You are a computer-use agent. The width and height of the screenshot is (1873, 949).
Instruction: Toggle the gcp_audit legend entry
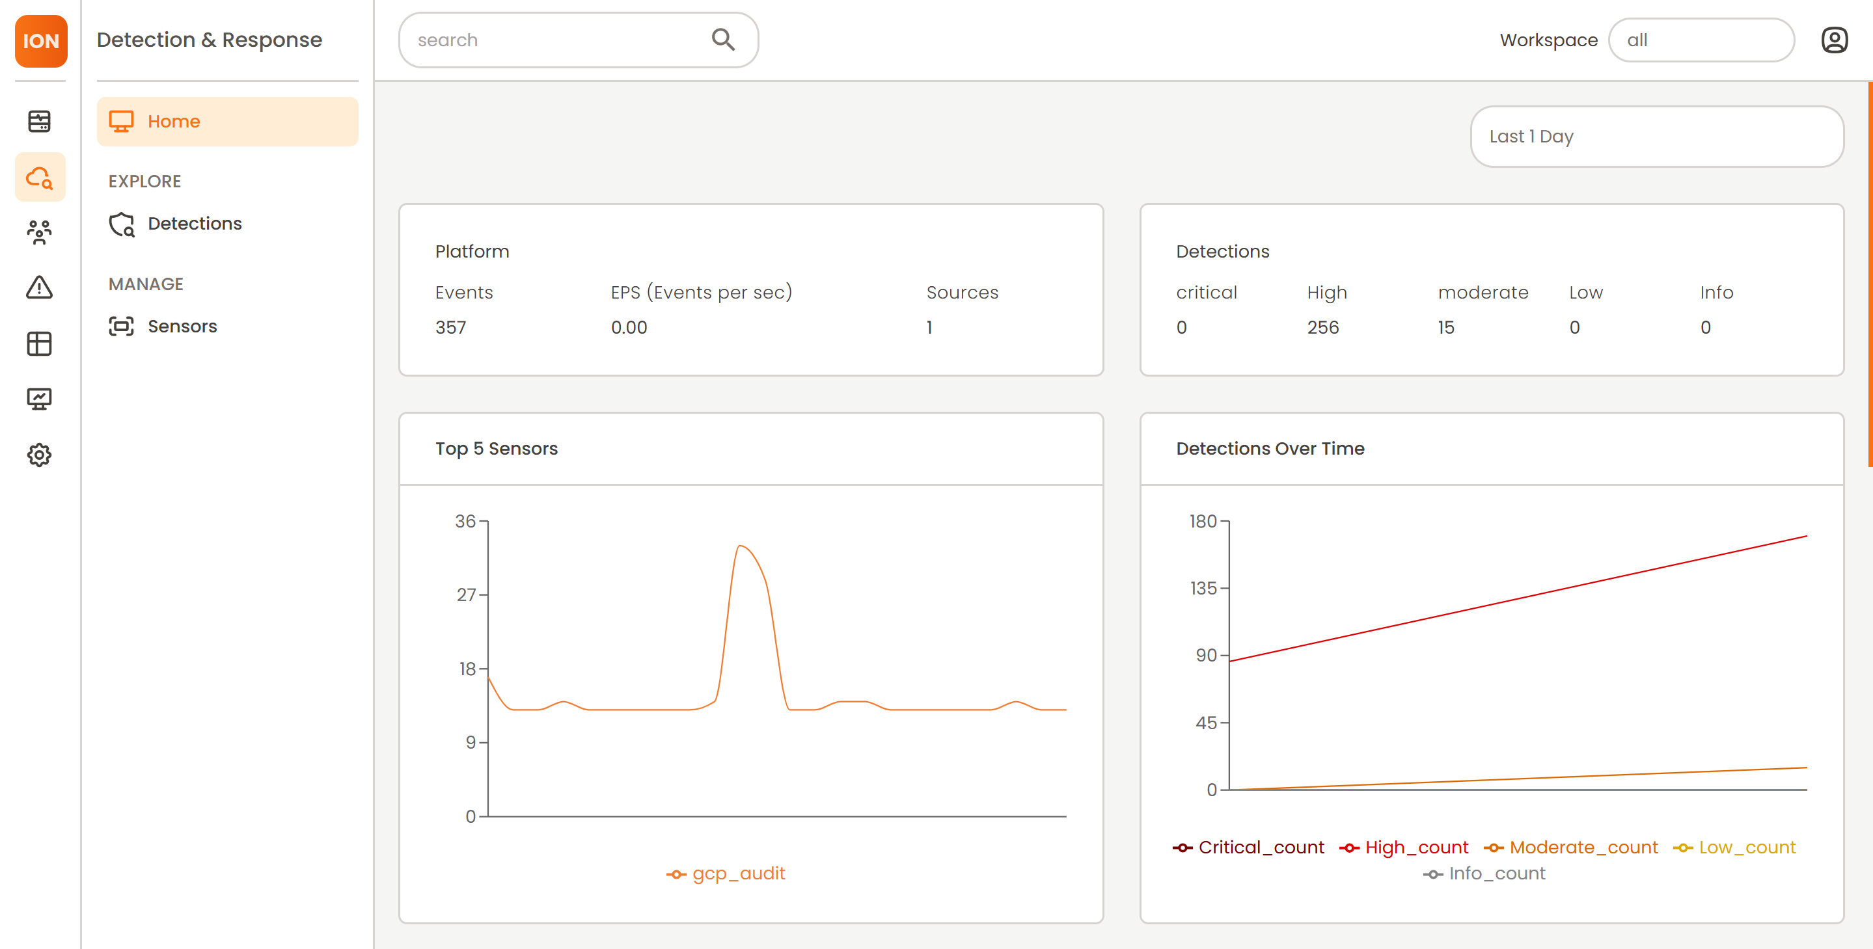pyautogui.click(x=726, y=874)
